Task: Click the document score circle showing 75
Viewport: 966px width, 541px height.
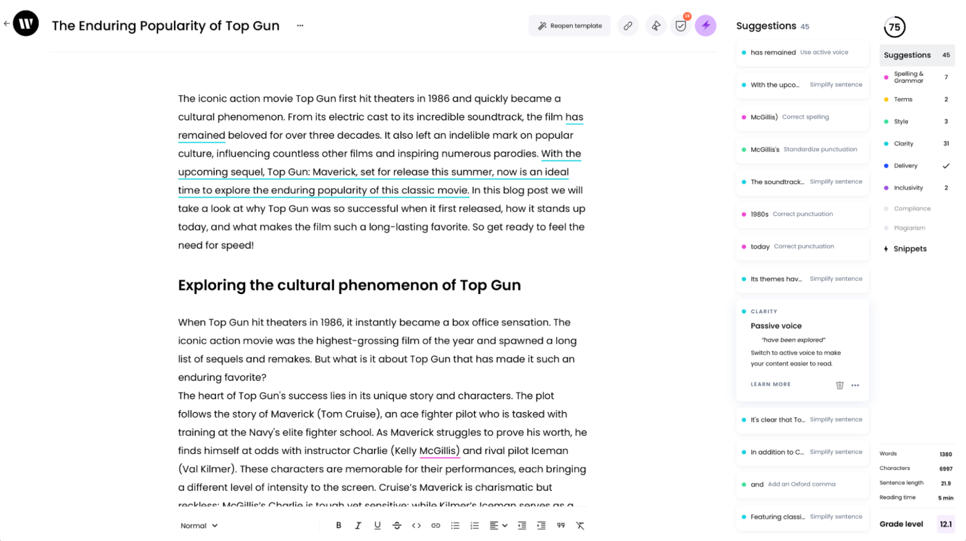Action: point(895,26)
